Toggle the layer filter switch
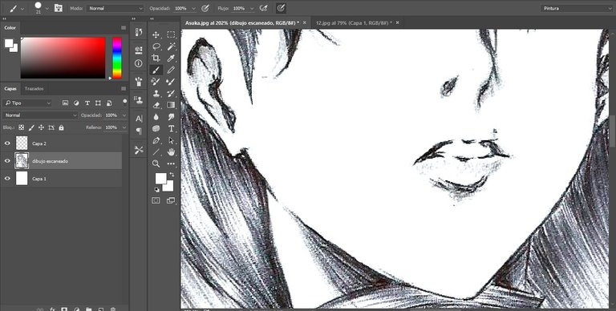Image resolution: width=616 pixels, height=311 pixels. [x=125, y=102]
